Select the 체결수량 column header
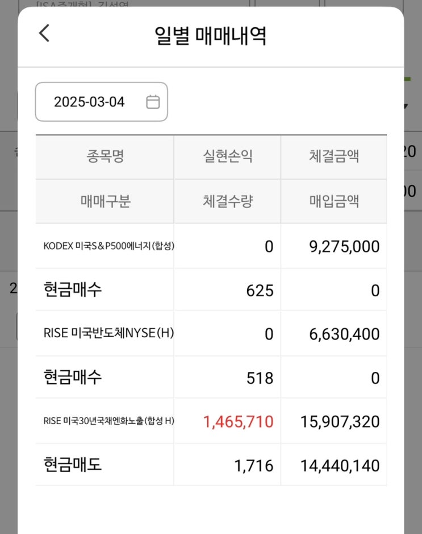The image size is (422, 534). pyautogui.click(x=228, y=201)
